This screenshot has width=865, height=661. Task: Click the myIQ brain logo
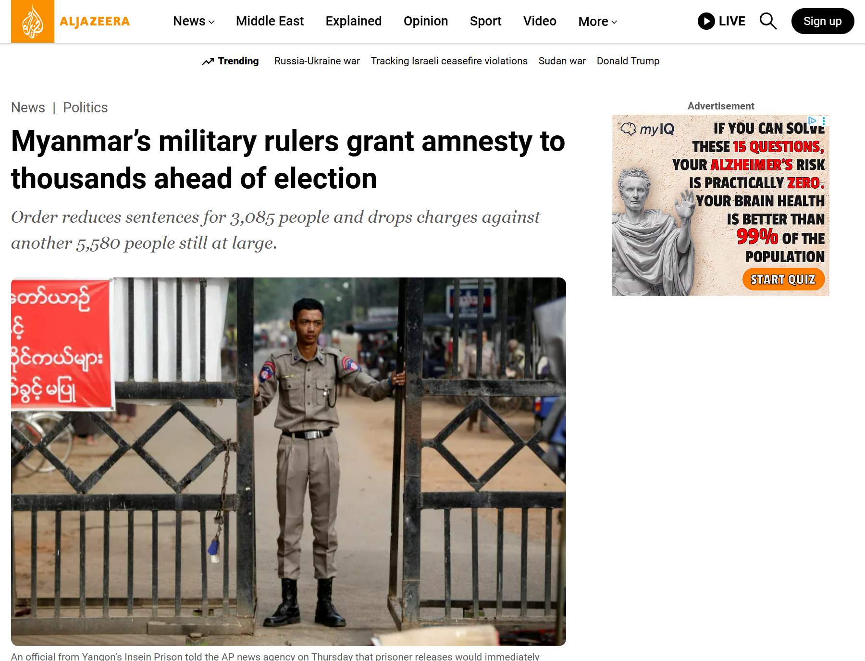628,129
